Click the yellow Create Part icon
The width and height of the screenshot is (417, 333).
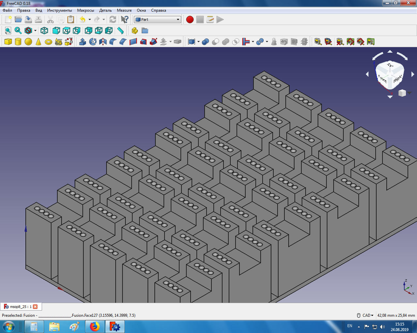tap(135, 31)
